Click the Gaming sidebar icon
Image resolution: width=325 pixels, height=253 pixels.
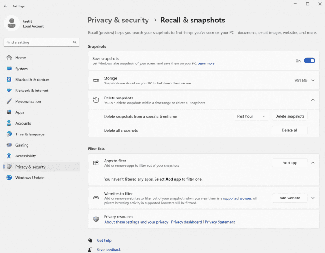pos(8,145)
